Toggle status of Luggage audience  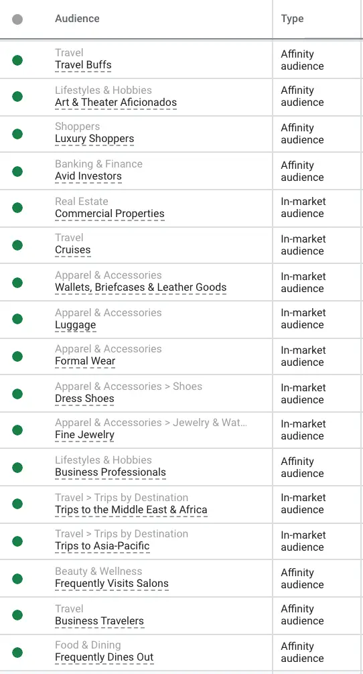[x=17, y=319]
